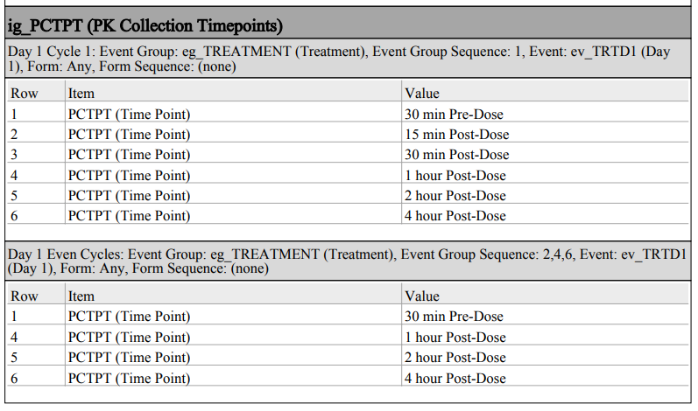This screenshot has width=698, height=411.
Task: Click the Day 1 Even Cycles event description
Action: click(x=346, y=261)
